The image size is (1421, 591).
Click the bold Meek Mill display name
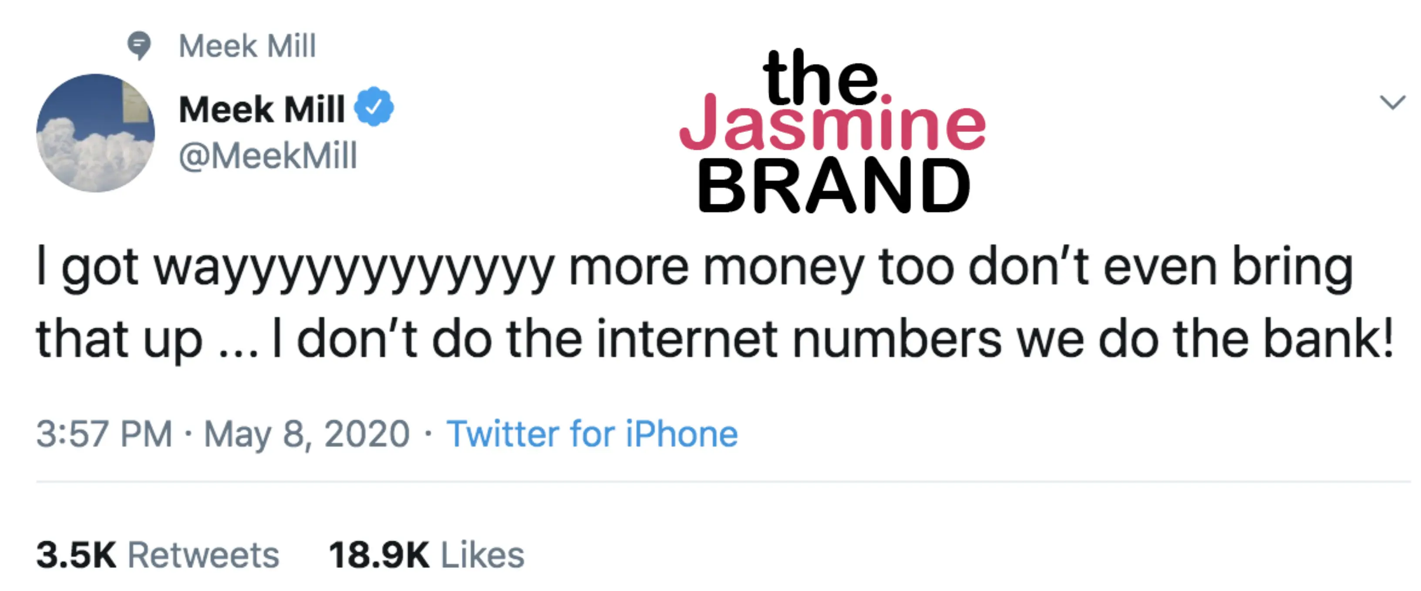[x=262, y=109]
